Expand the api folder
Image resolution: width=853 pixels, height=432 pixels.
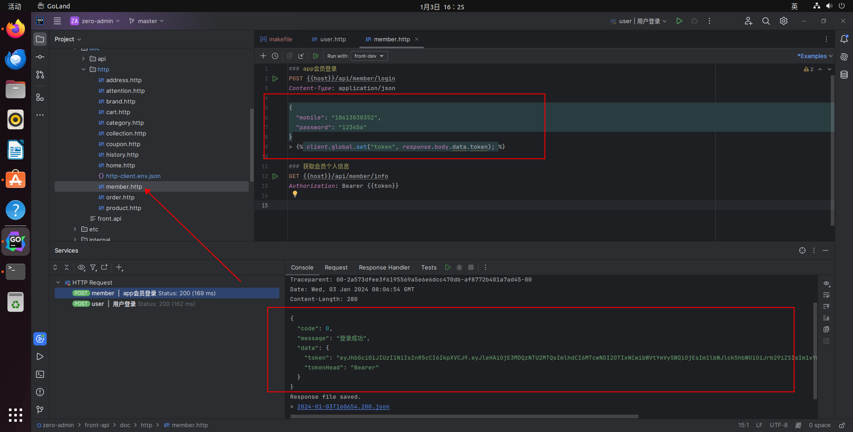pos(84,59)
